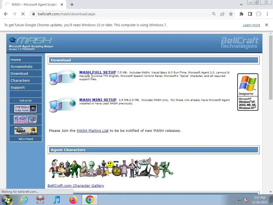Open Characters in the sidebar menu
This screenshot has height=205, width=273.
point(26,81)
